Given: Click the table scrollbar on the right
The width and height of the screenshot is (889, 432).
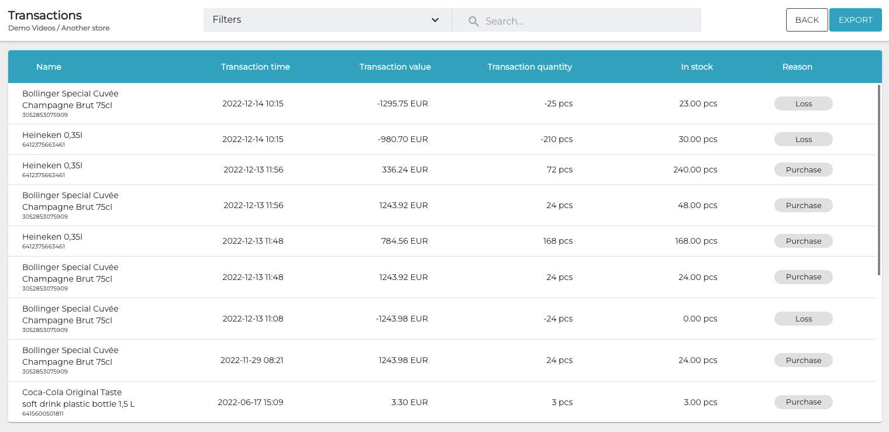Looking at the screenshot, I should [878, 175].
